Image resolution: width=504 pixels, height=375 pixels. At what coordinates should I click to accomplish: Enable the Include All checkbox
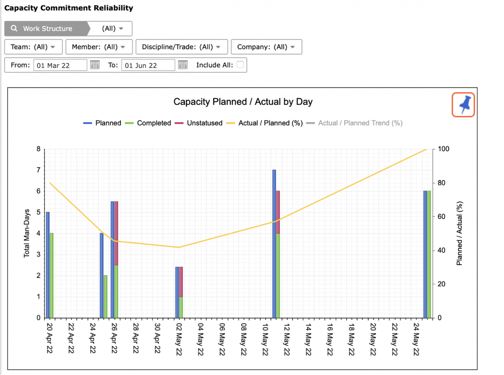point(240,65)
